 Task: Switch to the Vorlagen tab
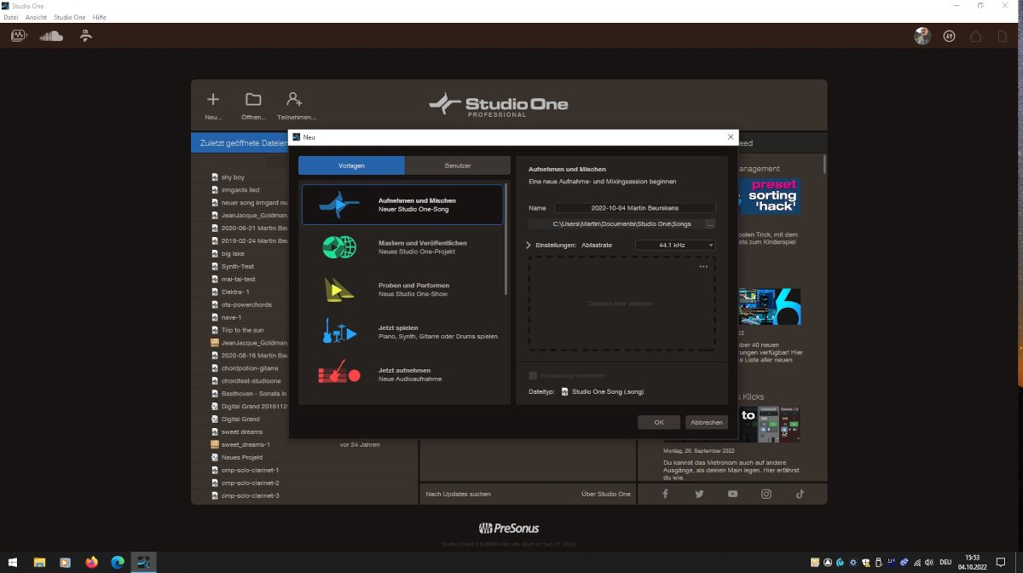pyautogui.click(x=351, y=165)
